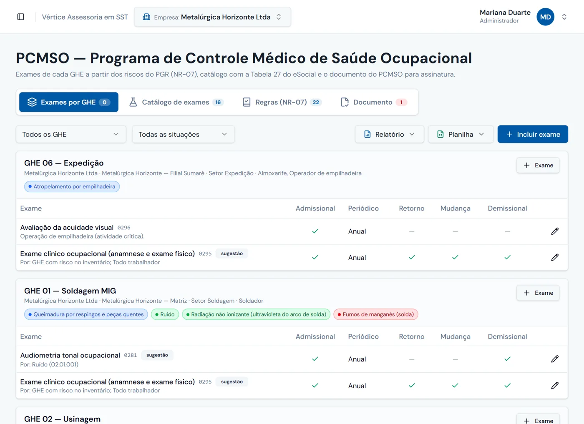The height and width of the screenshot is (424, 584).
Task: Click Anual in Avaliação da acuidade visual row
Action: [357, 231]
